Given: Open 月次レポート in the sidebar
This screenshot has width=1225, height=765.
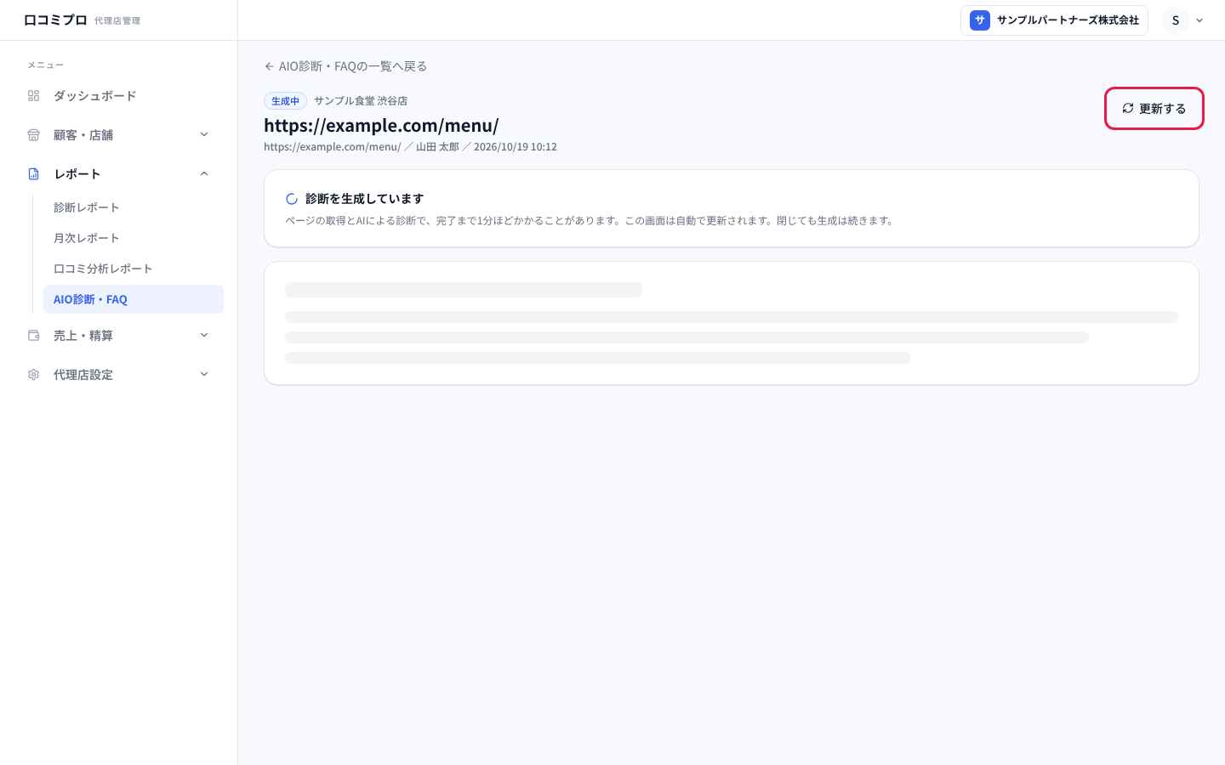Looking at the screenshot, I should tap(134, 238).
